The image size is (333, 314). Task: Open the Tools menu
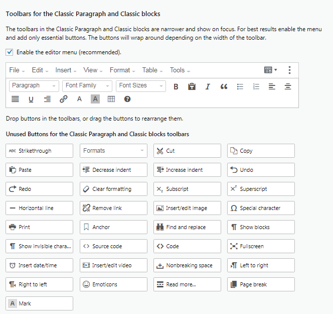(180, 70)
